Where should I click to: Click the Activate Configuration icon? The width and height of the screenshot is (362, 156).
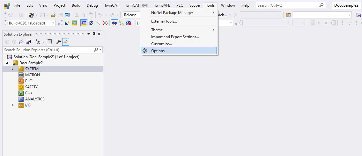click(67, 23)
